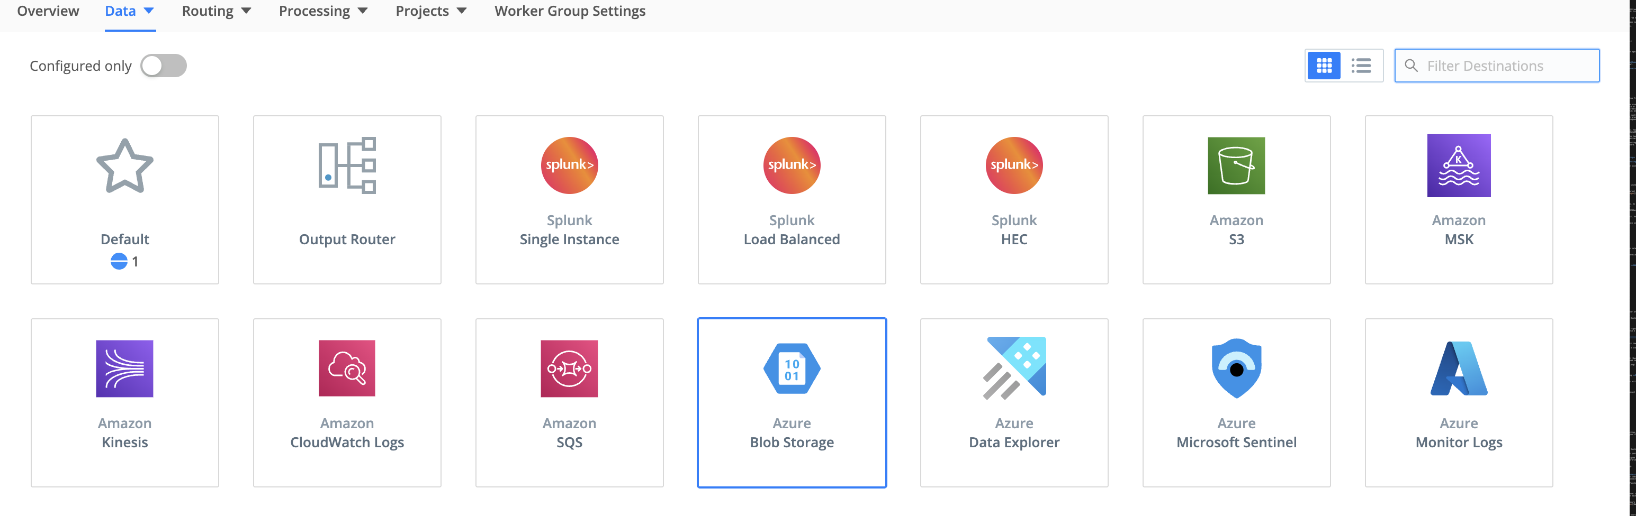Screen dimensions: 1636x516
Task: Click the Blob Storage label
Action: coord(792,442)
